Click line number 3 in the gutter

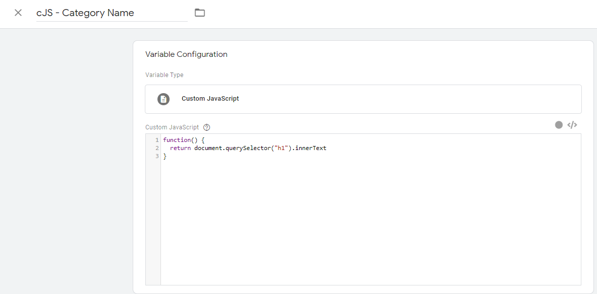point(157,157)
